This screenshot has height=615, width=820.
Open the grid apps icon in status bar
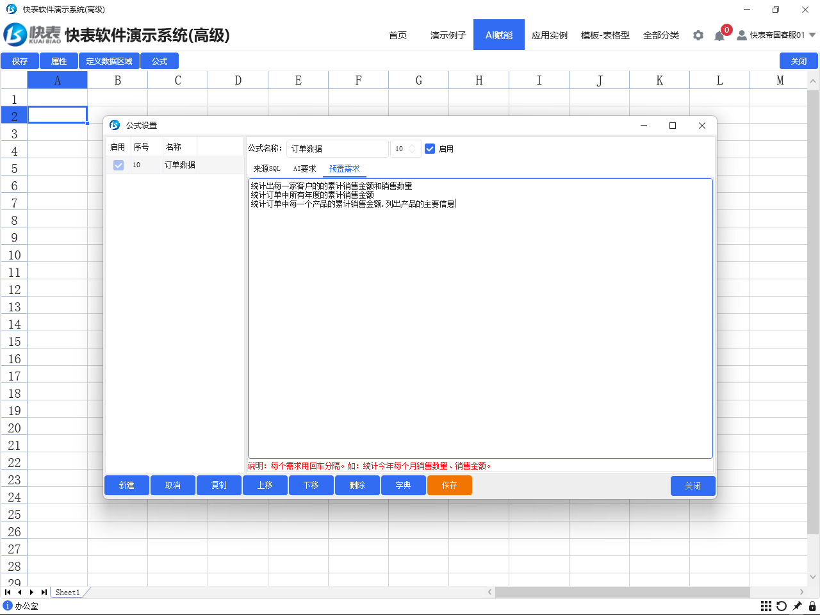coord(766,606)
